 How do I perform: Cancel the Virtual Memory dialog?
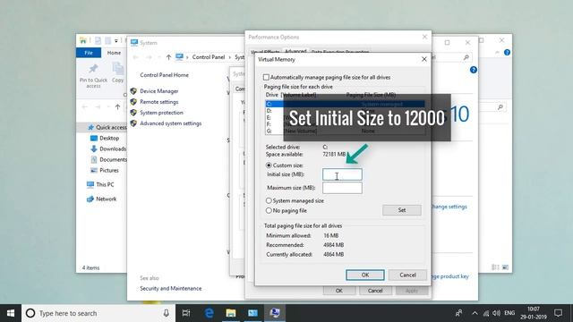[407, 275]
